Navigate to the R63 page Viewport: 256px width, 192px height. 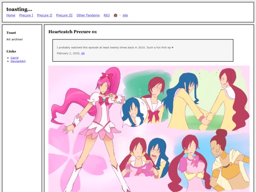click(x=107, y=15)
